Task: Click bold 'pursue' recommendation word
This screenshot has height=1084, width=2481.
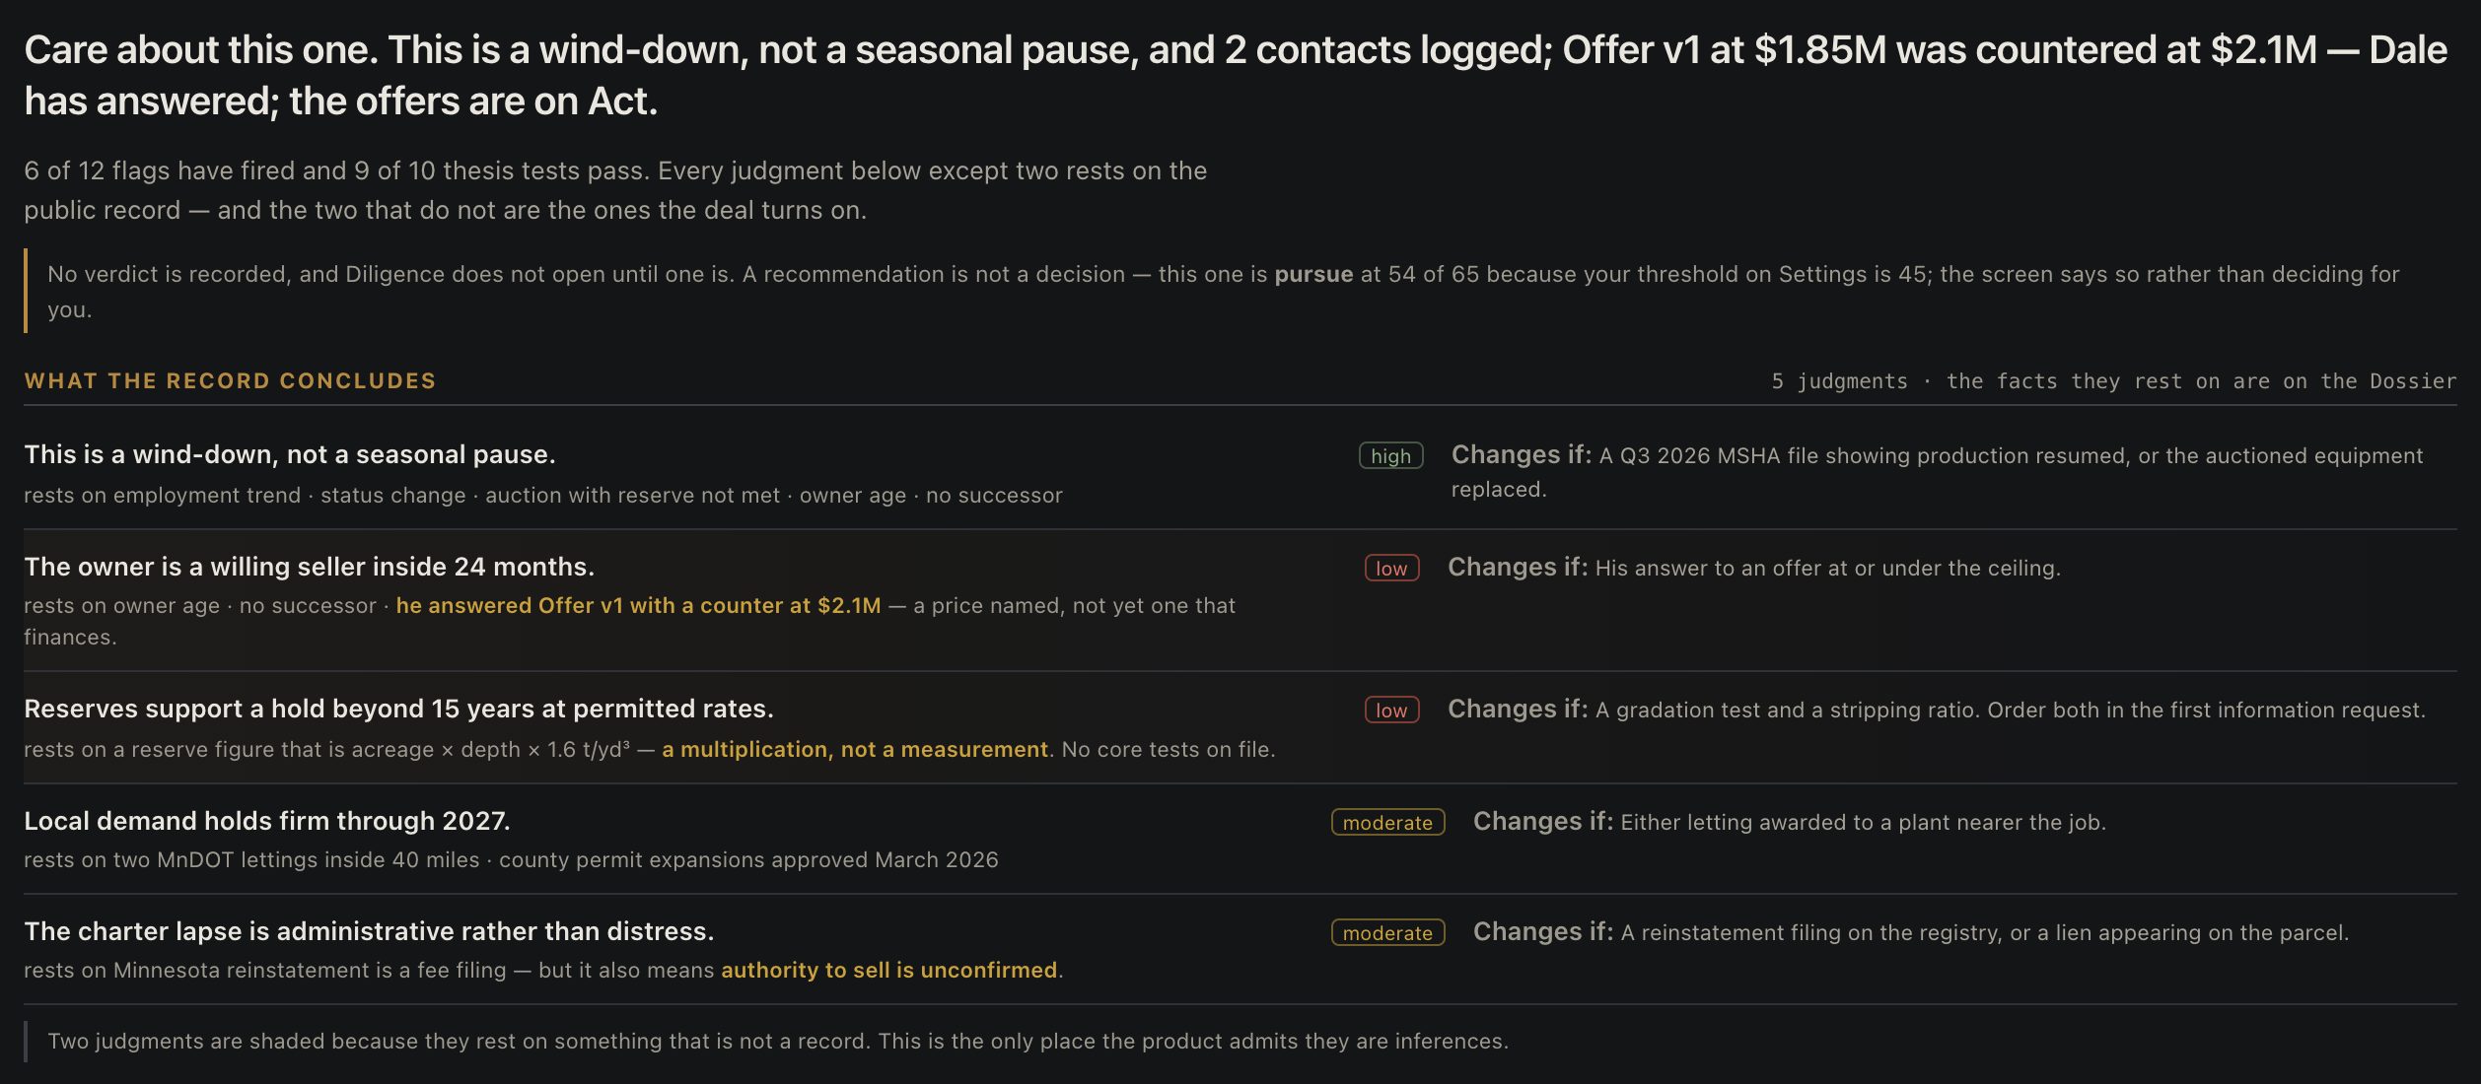Action: click(x=1313, y=274)
